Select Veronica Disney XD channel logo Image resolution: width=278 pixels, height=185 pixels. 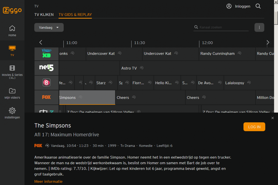point(46,54)
